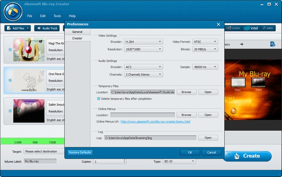Open the video Encoder H.264 dropdown
The image size is (282, 177).
[x=143, y=42]
